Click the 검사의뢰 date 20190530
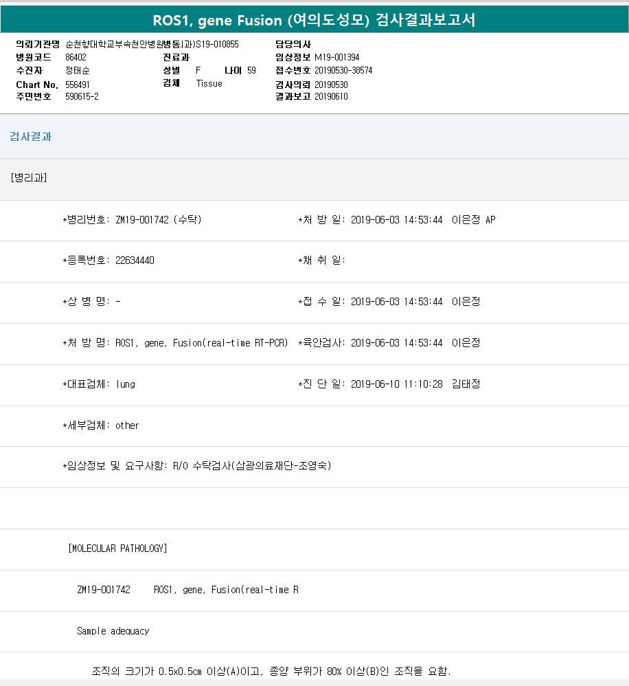The width and height of the screenshot is (629, 686). pos(331,84)
